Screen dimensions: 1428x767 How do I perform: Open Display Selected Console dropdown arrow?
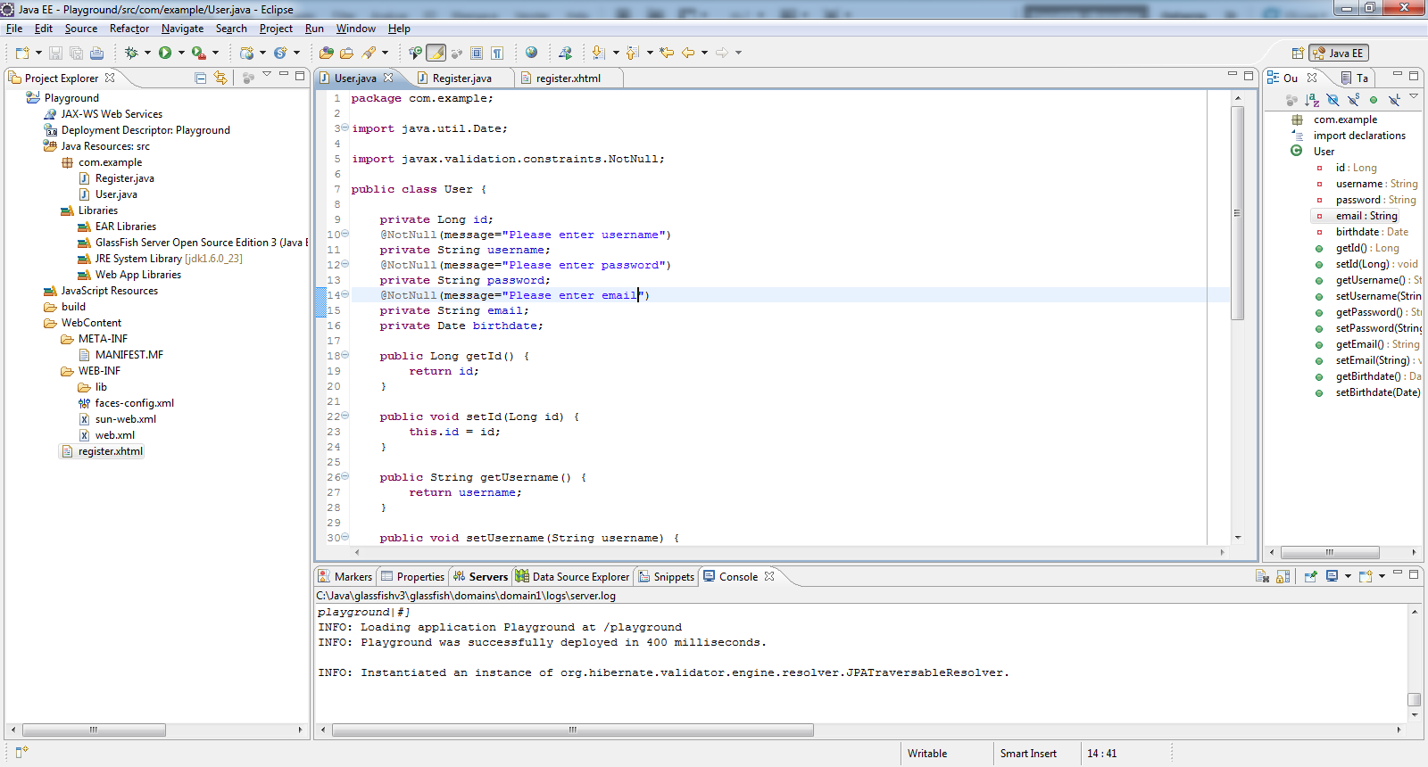click(1348, 576)
